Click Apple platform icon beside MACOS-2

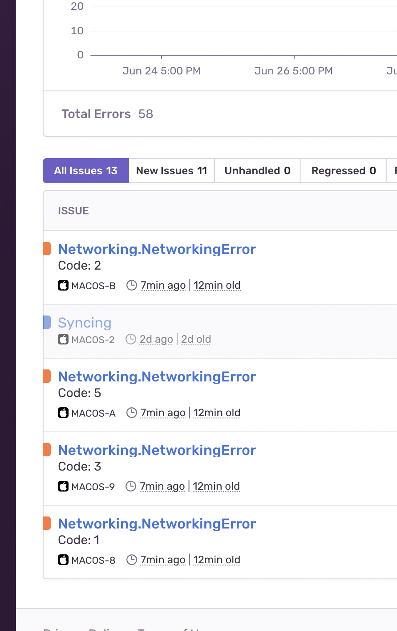(63, 339)
